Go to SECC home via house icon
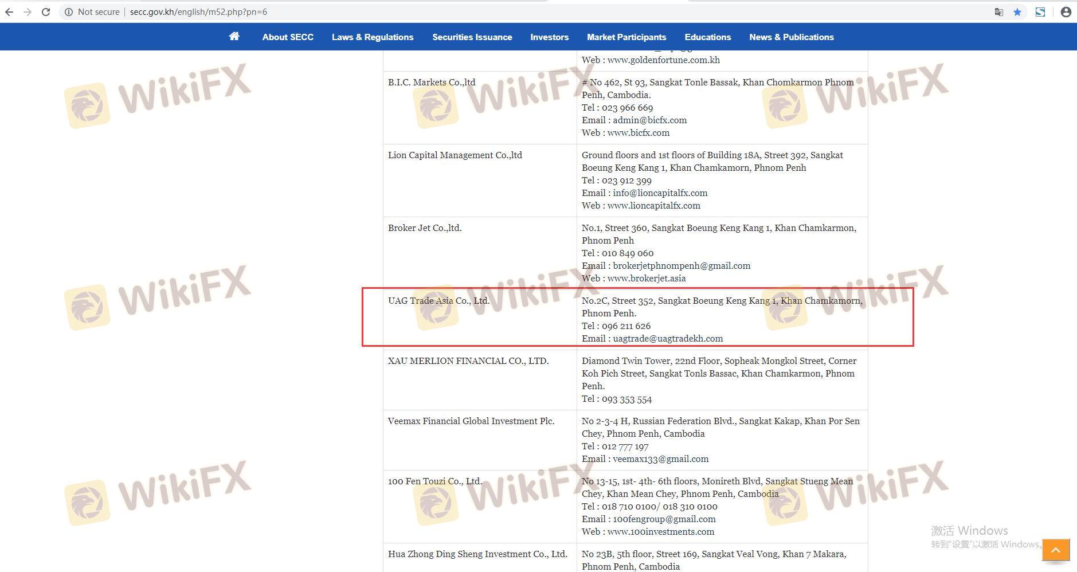This screenshot has height=572, width=1077. click(x=234, y=37)
